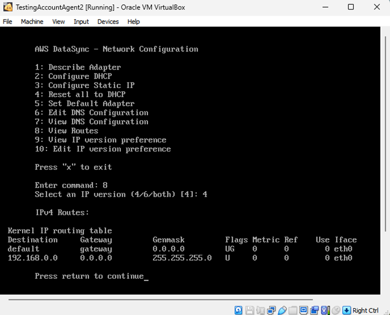Click the "1: Describe Adapter" line
Screen dimensions: 390x315
(78, 67)
